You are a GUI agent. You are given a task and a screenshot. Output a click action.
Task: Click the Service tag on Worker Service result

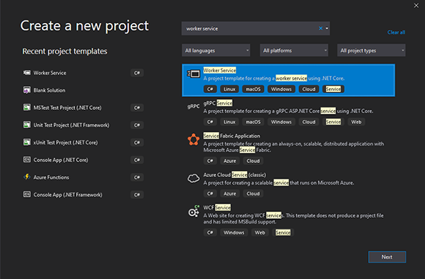333,89
